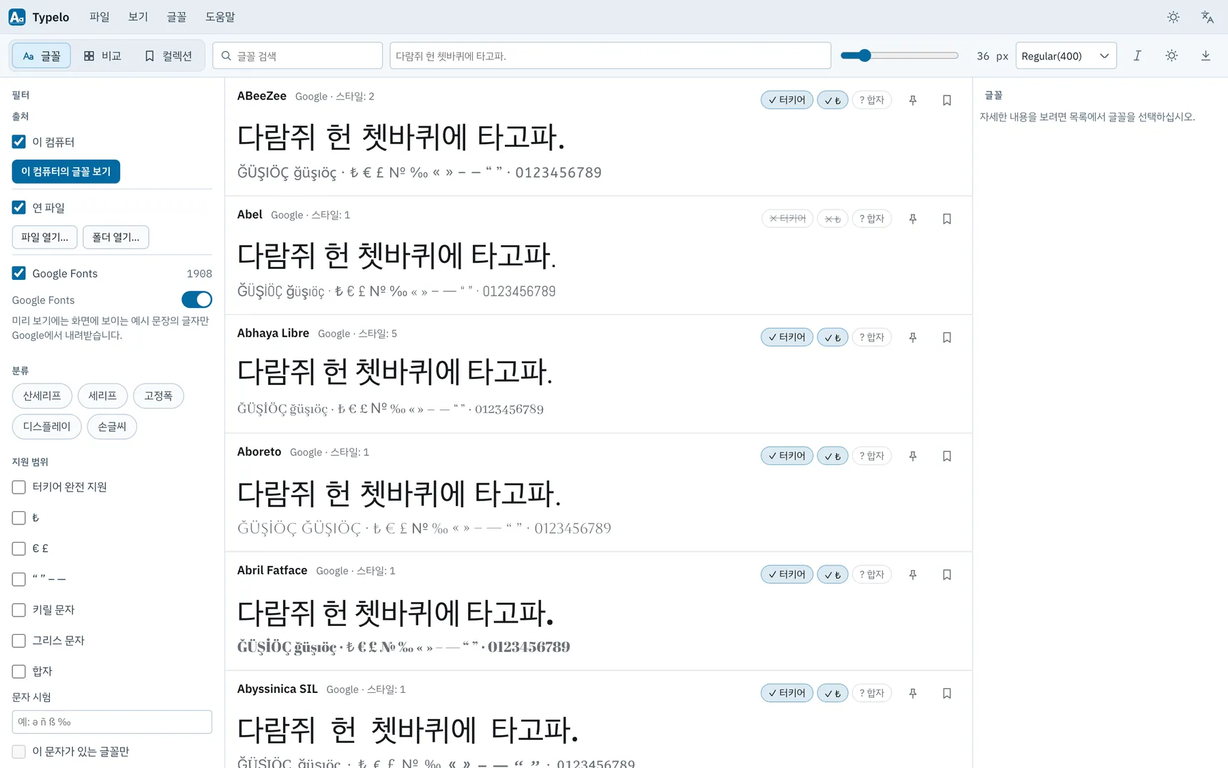Viewport: 1228px width, 768px height.
Task: Click the 이 컴퓨터의 글꼴 보기 button
Action: [x=66, y=171]
